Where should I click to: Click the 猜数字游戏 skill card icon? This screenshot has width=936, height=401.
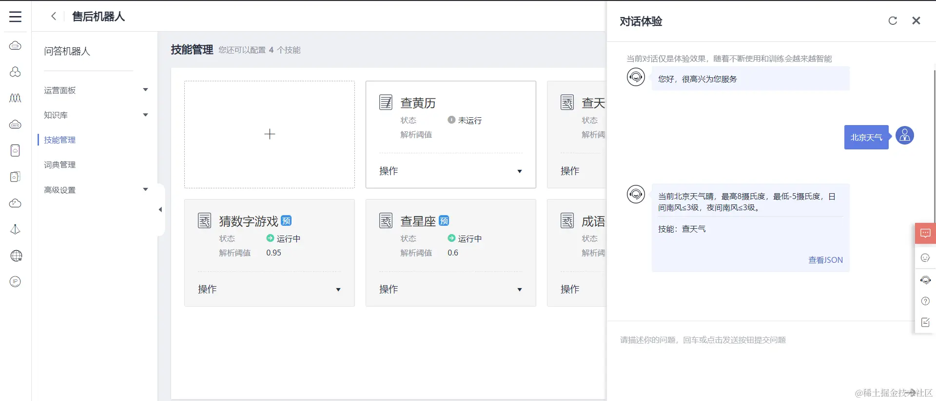(205, 220)
